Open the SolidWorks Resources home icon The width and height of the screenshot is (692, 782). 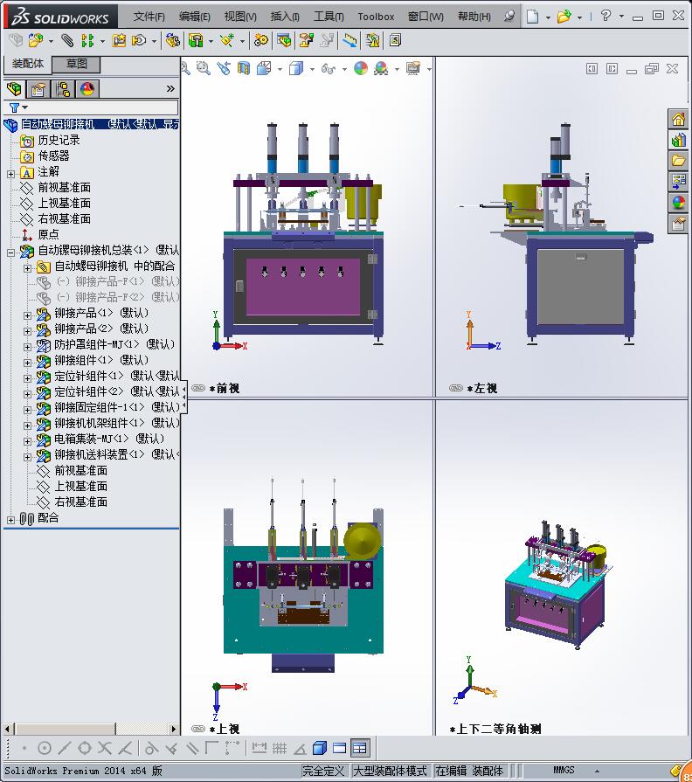[679, 119]
